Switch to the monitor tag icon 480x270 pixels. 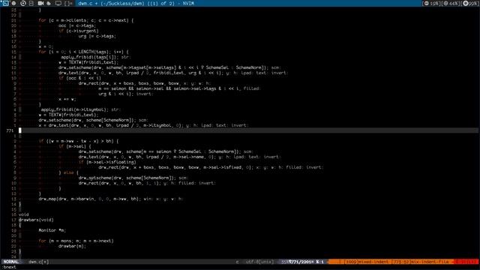pyautogui.click(x=58, y=3)
